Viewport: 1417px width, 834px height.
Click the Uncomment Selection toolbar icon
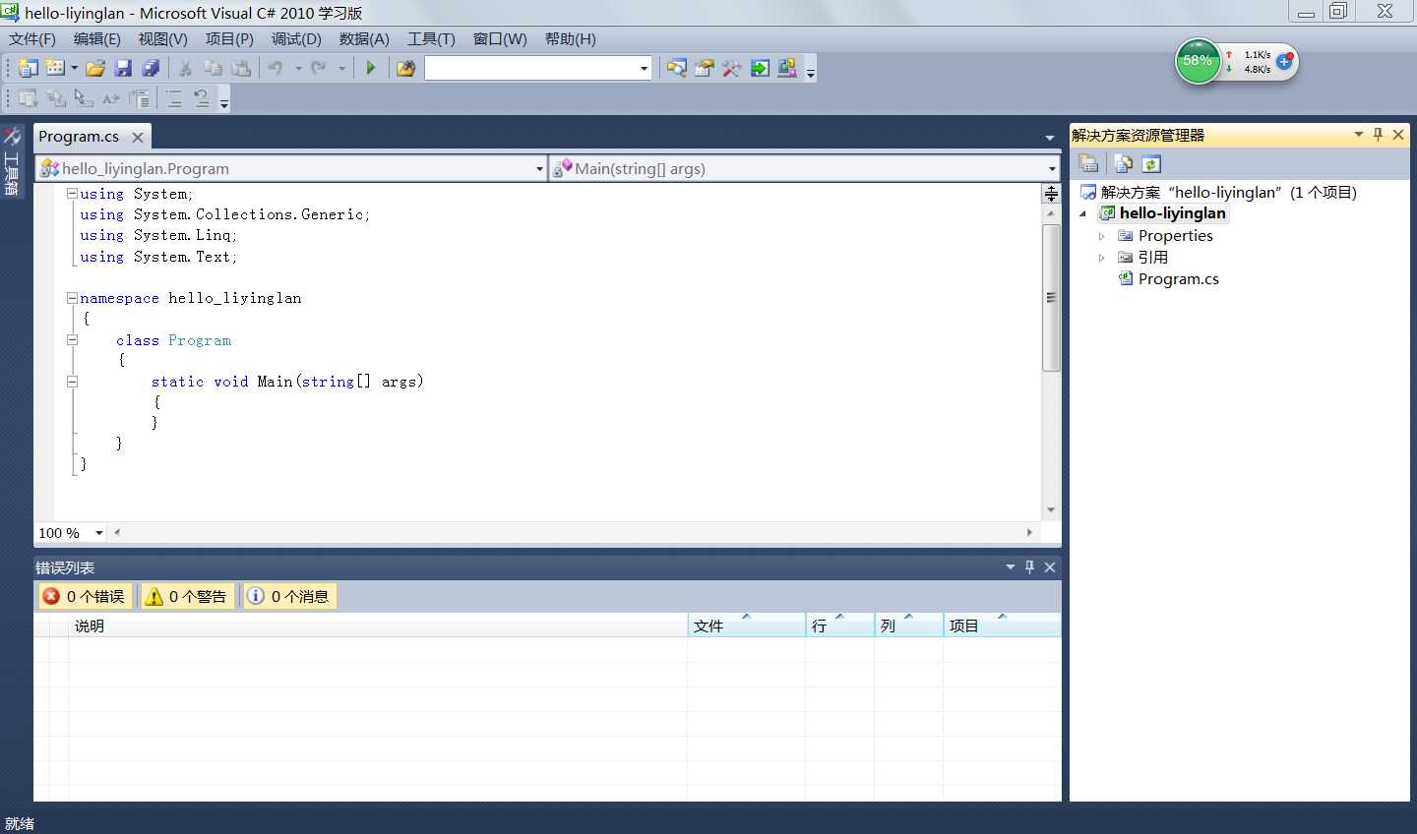tap(202, 98)
